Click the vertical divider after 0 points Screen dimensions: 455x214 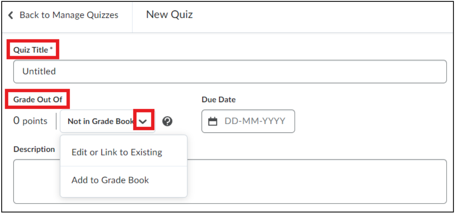56,121
